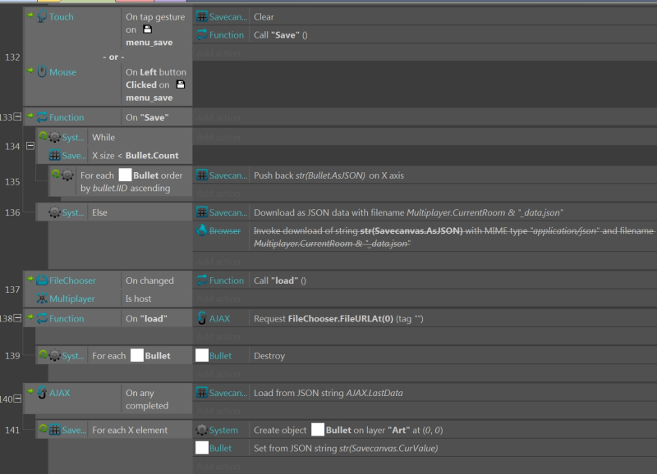The height and width of the screenshot is (474, 657).
Task: Select the menu_save sprite icon in the tap gesture condition
Action: coord(148,30)
